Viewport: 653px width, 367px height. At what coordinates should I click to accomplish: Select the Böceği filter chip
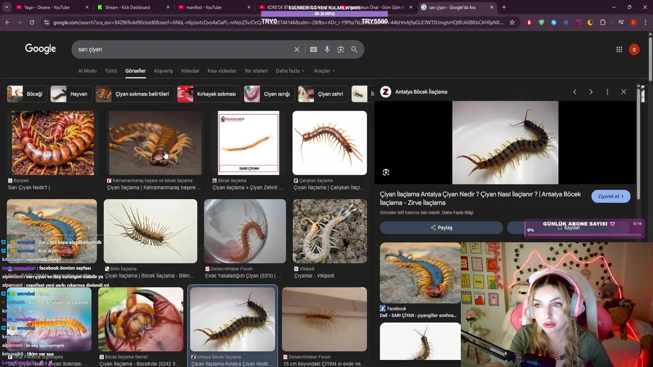27,94
